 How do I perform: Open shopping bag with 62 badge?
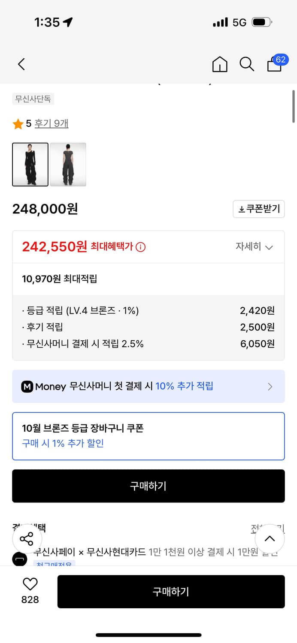click(275, 64)
